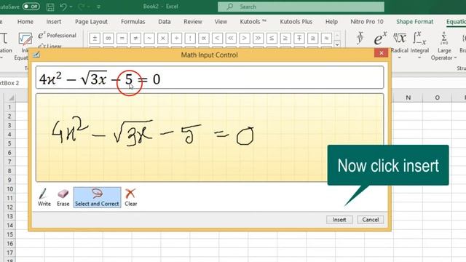Viewport: 466px width, 262px height.
Task: Open the Review ribbon tab
Action: tap(192, 22)
